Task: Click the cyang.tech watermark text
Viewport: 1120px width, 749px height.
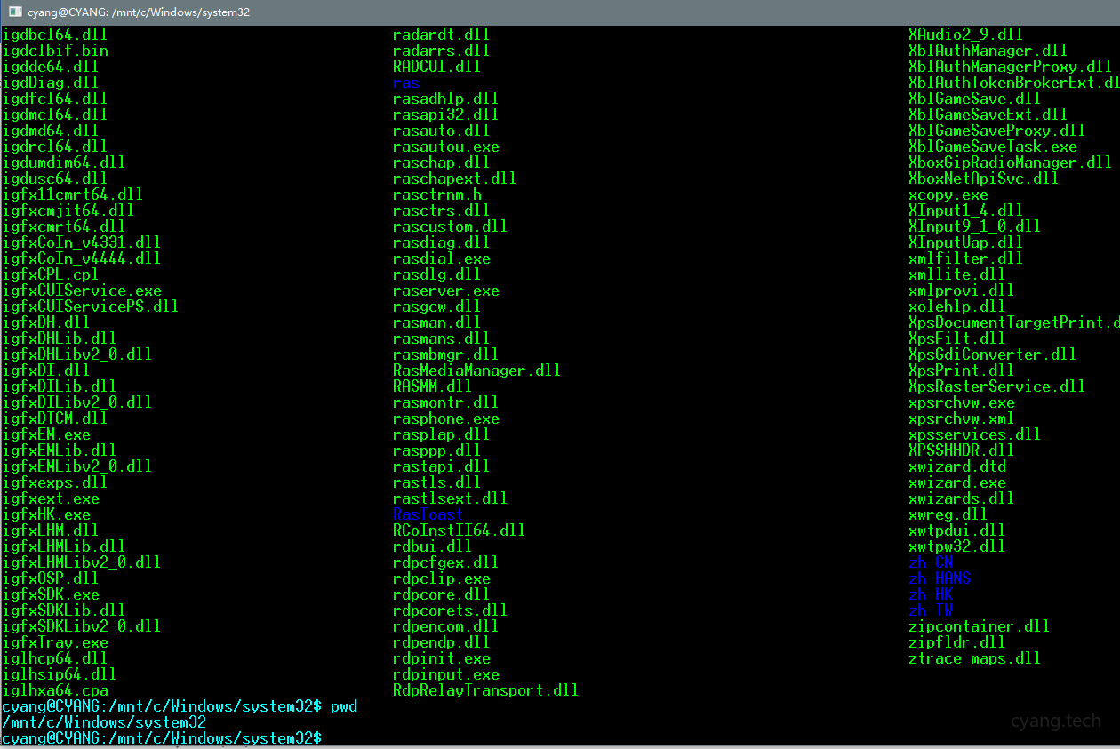Action: tap(1055, 721)
